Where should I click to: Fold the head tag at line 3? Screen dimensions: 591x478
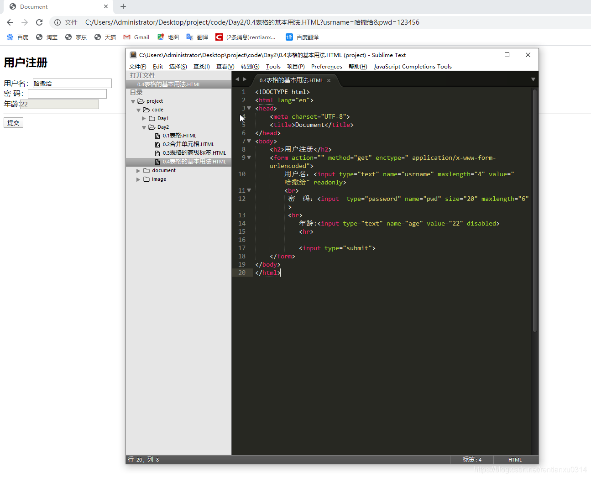tap(249, 109)
